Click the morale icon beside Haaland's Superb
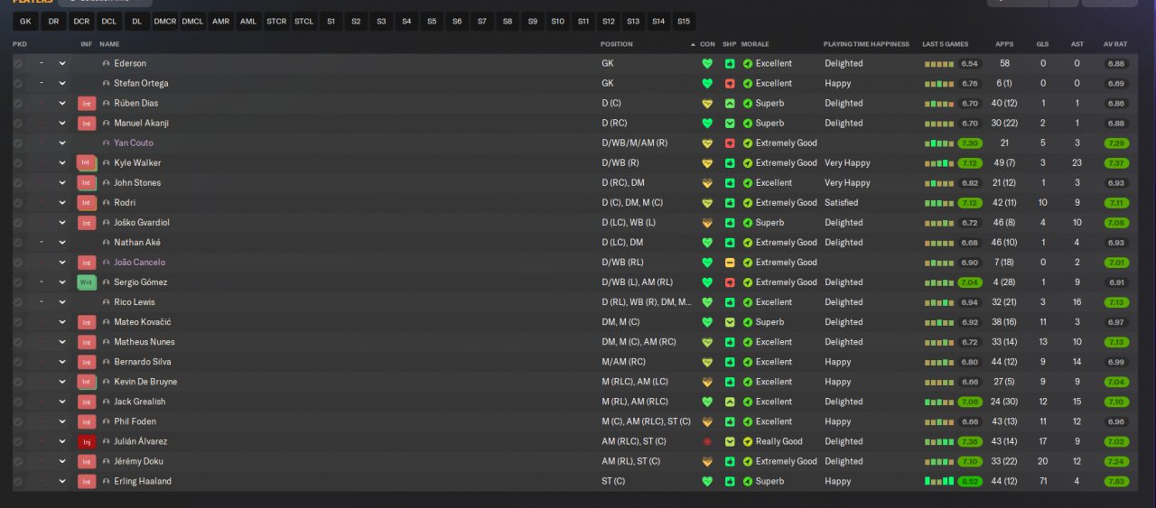 click(748, 481)
